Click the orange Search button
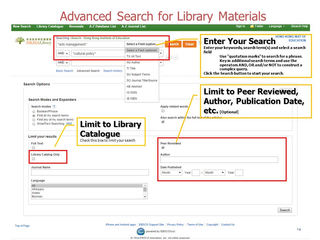The width and height of the screenshot is (320, 240). pos(173,44)
